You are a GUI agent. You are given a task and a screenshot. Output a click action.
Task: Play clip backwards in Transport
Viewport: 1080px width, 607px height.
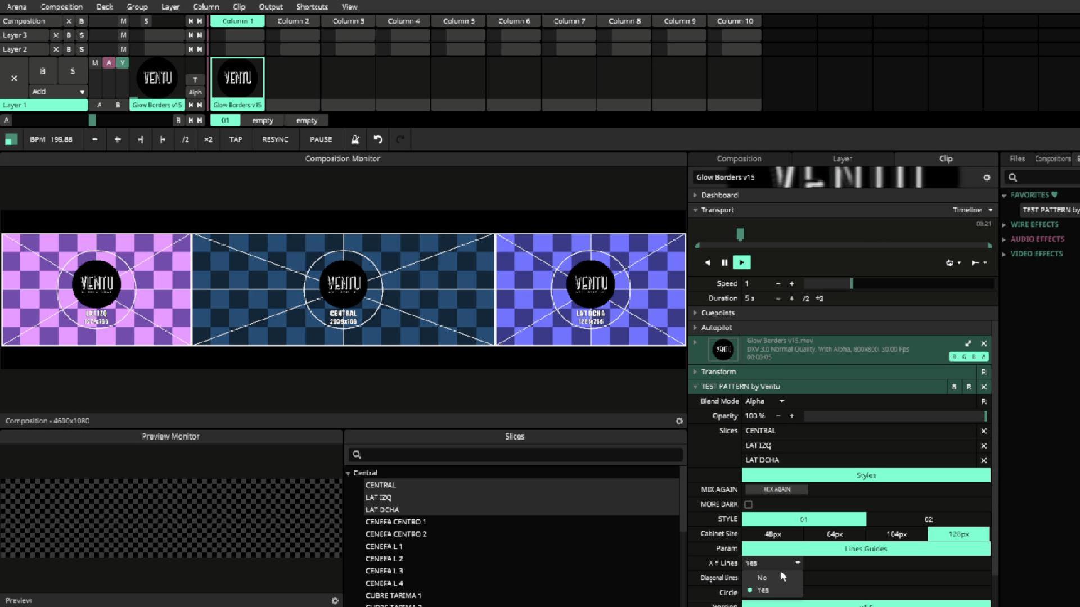(x=708, y=262)
